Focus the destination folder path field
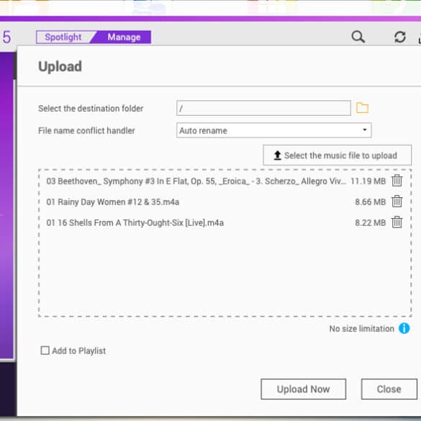 click(x=263, y=108)
